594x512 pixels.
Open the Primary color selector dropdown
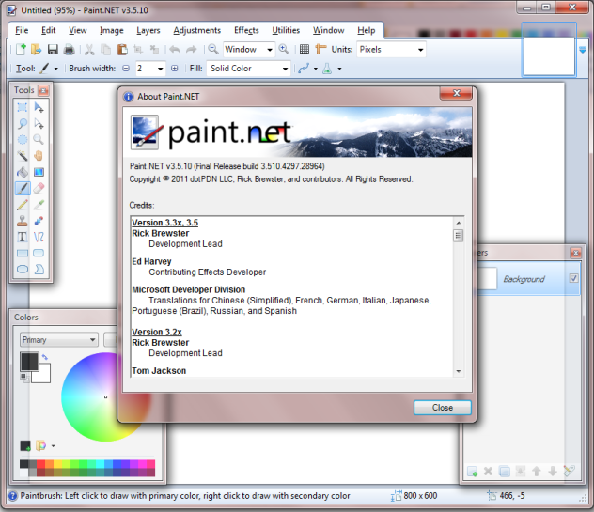(58, 340)
